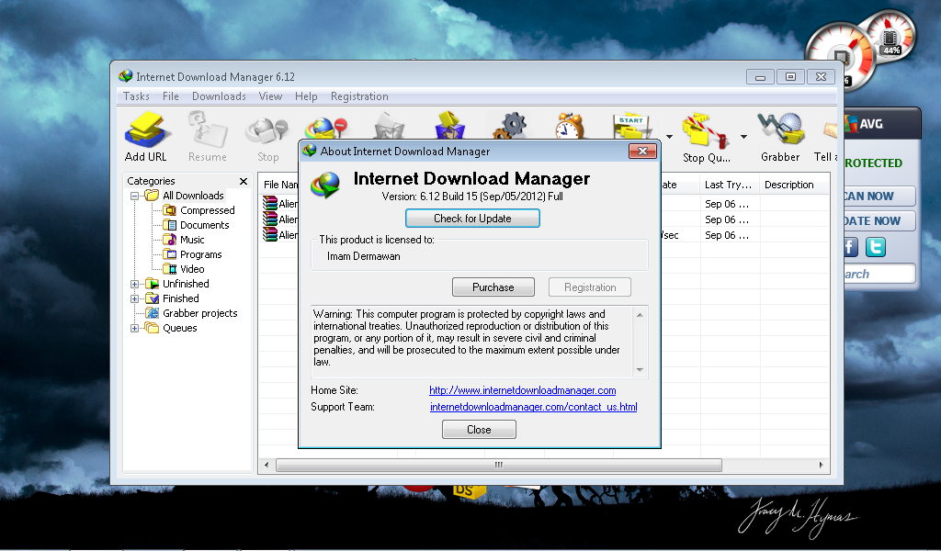Open the Help menu
The height and width of the screenshot is (551, 941).
pos(306,96)
